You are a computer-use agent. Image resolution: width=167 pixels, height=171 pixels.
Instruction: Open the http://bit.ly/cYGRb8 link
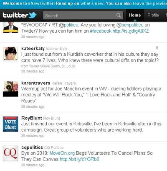click(79, 159)
